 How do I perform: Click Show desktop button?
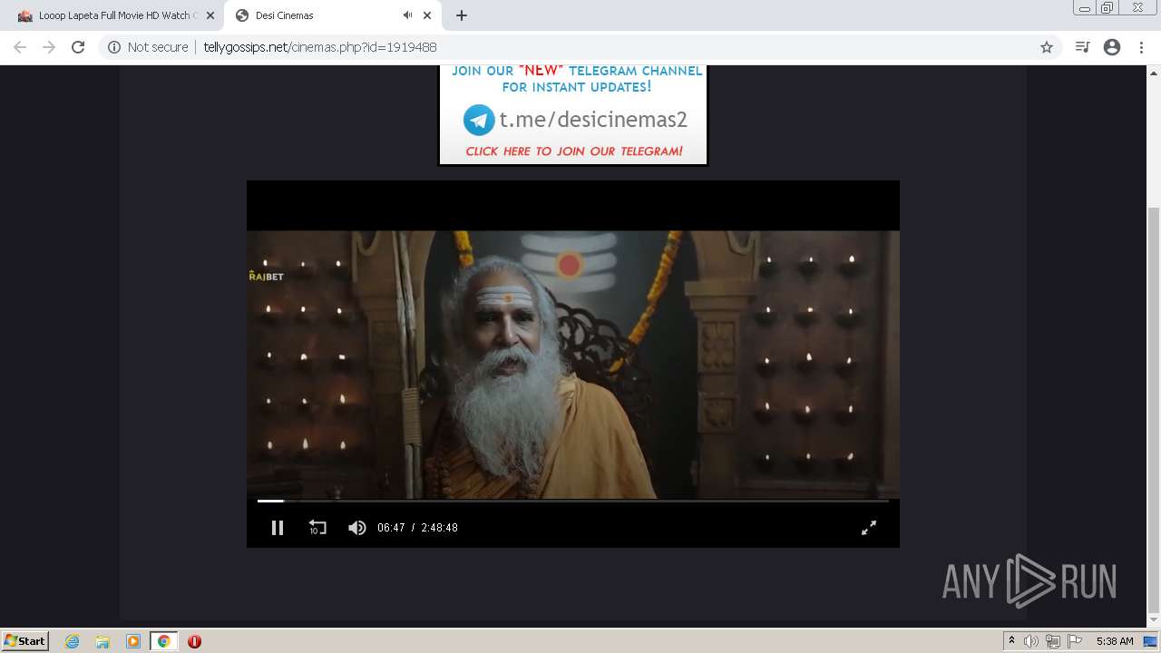pos(1151,641)
